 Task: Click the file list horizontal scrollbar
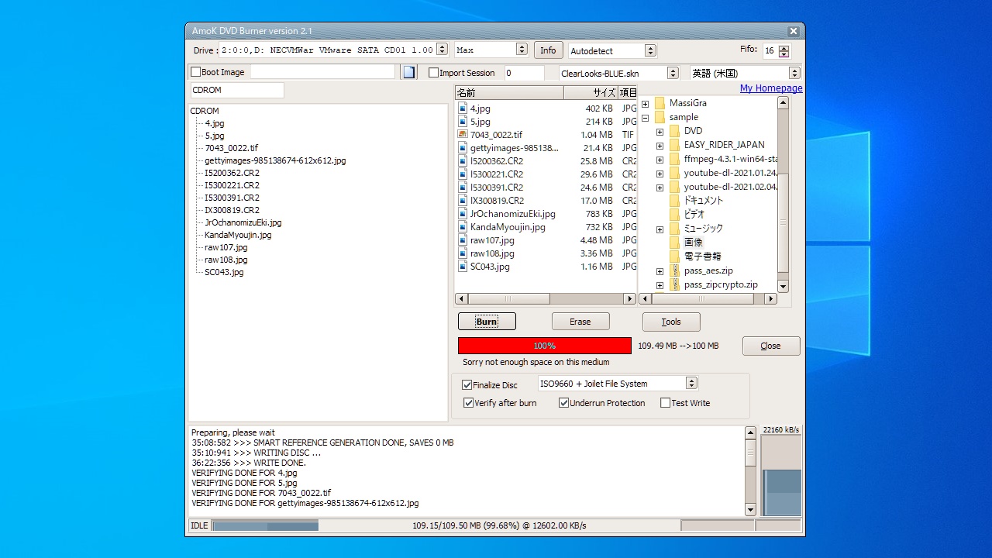tap(546, 298)
